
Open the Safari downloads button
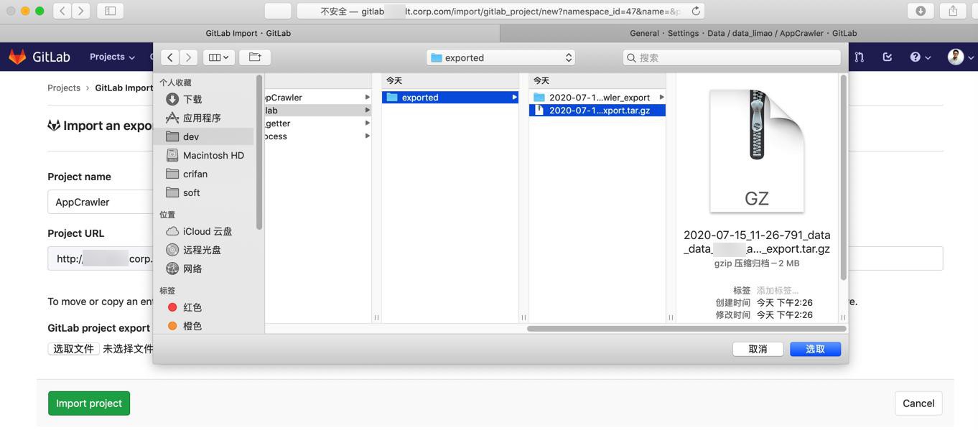(921, 11)
